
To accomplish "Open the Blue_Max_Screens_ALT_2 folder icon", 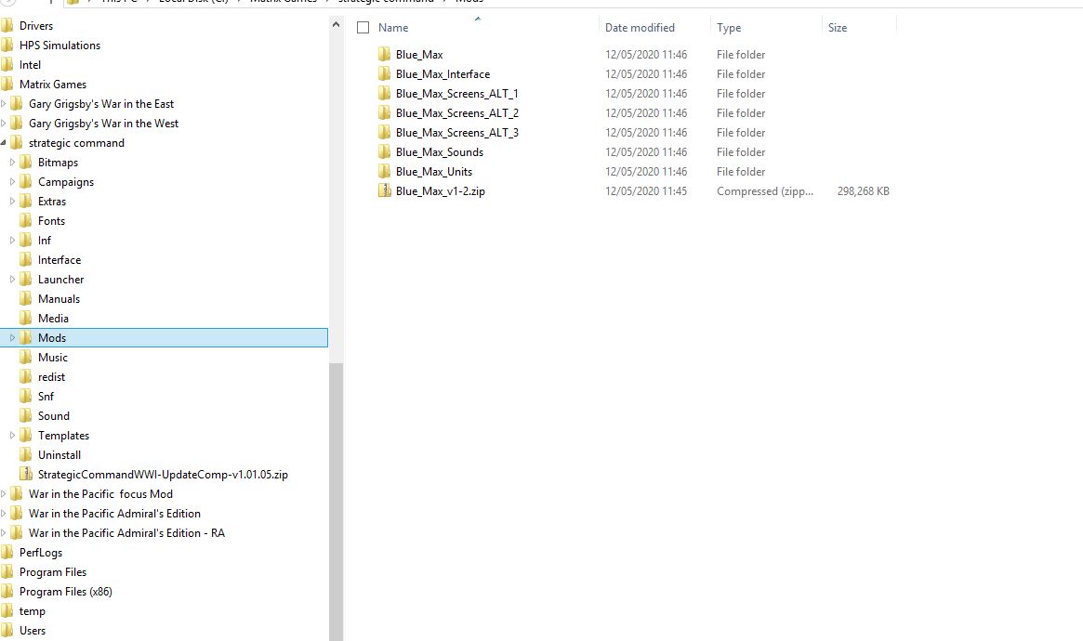I will pyautogui.click(x=385, y=113).
